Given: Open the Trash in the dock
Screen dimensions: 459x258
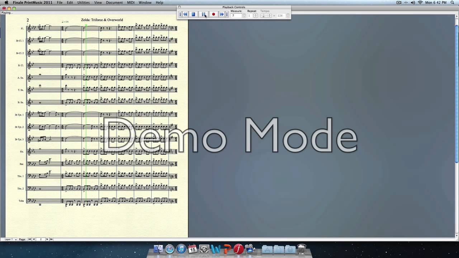Looking at the screenshot, I should coord(302,249).
